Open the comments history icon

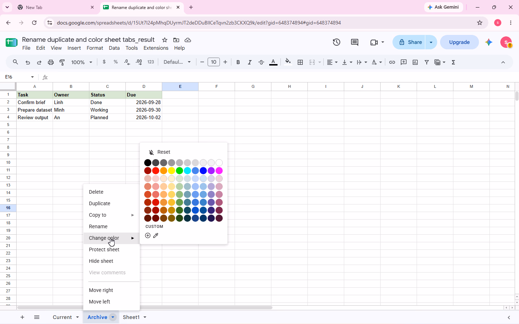355,42
